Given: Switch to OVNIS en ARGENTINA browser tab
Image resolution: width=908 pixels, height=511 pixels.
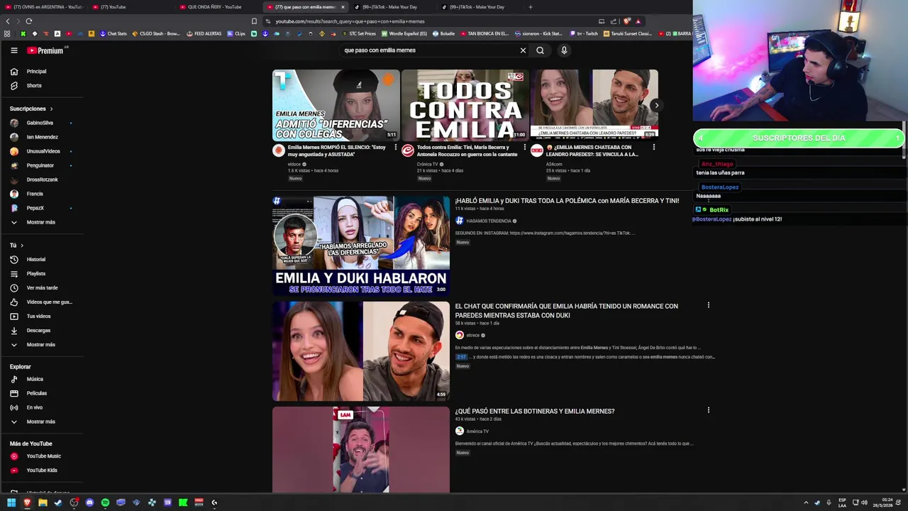Looking at the screenshot, I should point(44,7).
